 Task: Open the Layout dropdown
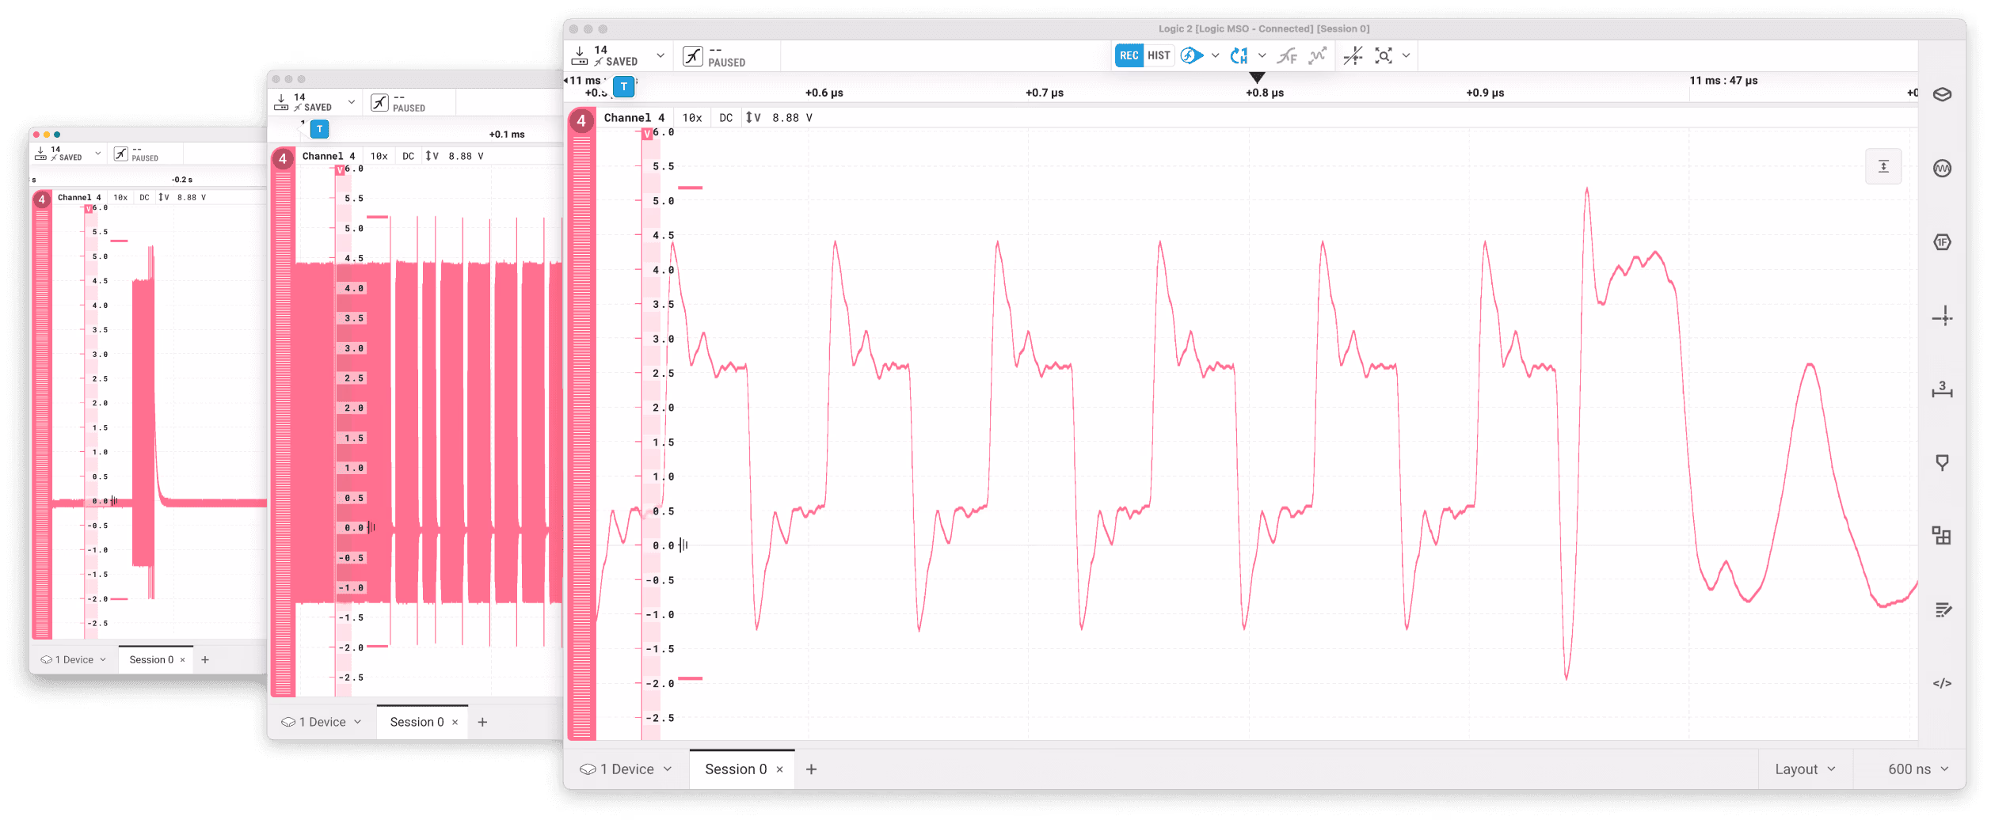tap(1806, 769)
